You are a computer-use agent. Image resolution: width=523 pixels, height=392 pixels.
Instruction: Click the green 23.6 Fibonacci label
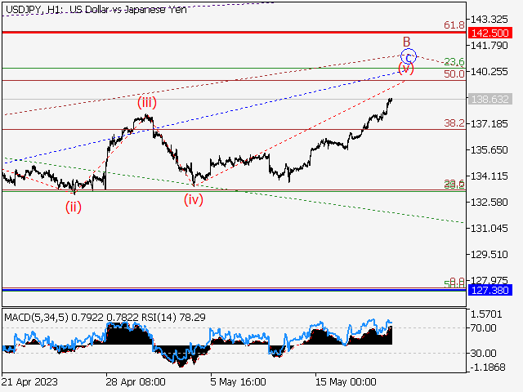point(454,61)
